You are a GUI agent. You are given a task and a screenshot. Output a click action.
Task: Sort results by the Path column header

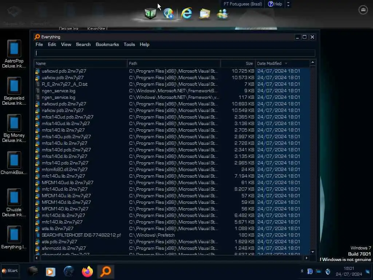(x=174, y=63)
